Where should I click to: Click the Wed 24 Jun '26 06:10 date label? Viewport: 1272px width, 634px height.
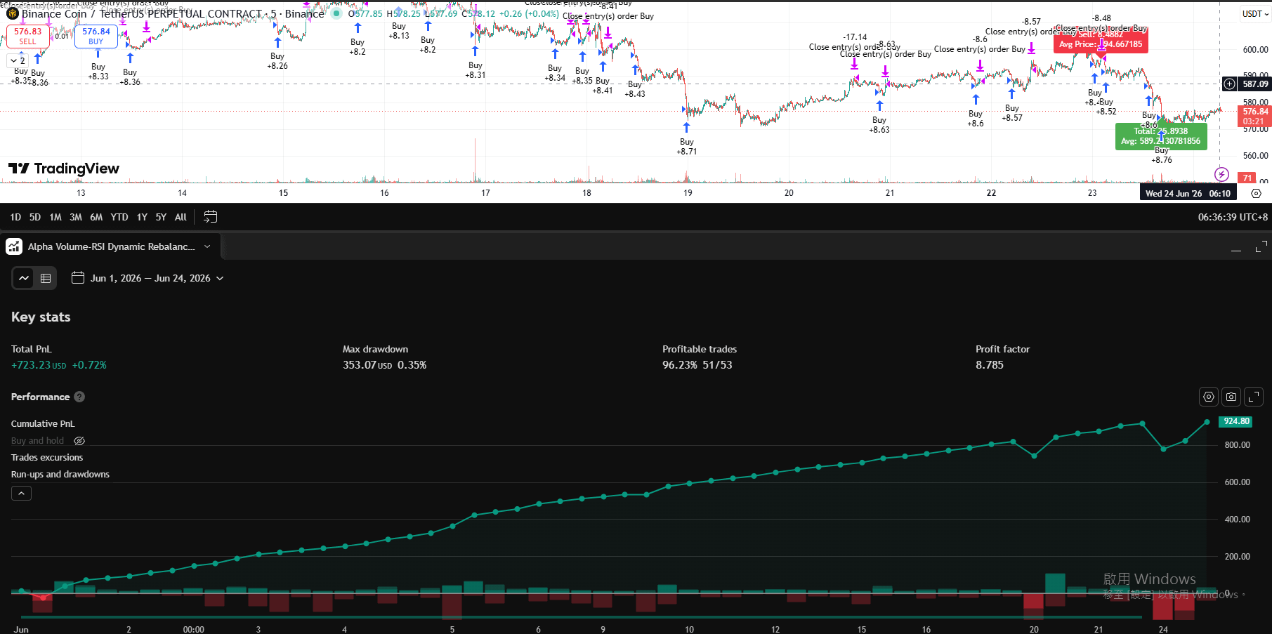pos(1188,193)
